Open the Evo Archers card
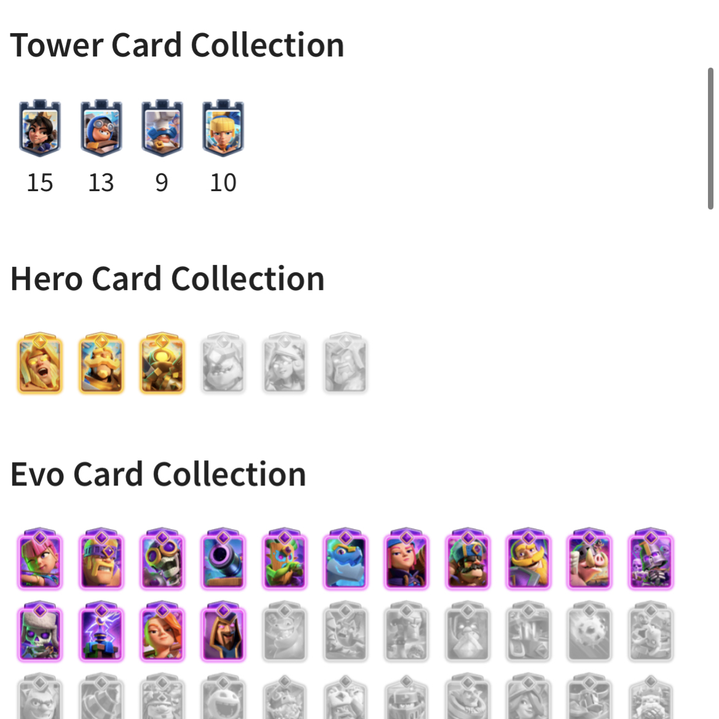 pyautogui.click(x=40, y=558)
